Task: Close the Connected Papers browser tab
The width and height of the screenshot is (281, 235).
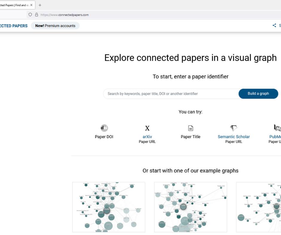Action: (31, 5)
